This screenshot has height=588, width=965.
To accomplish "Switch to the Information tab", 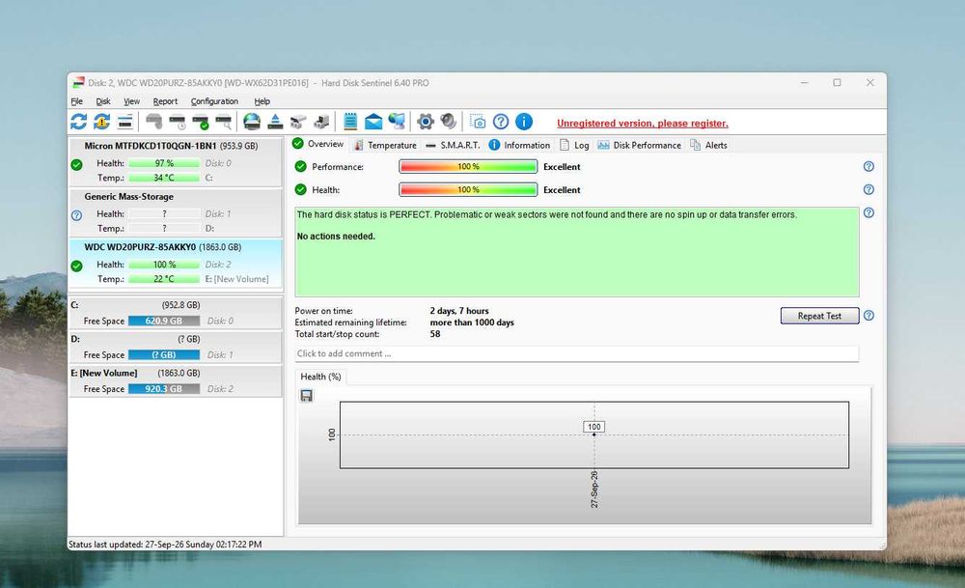I will click(x=519, y=145).
